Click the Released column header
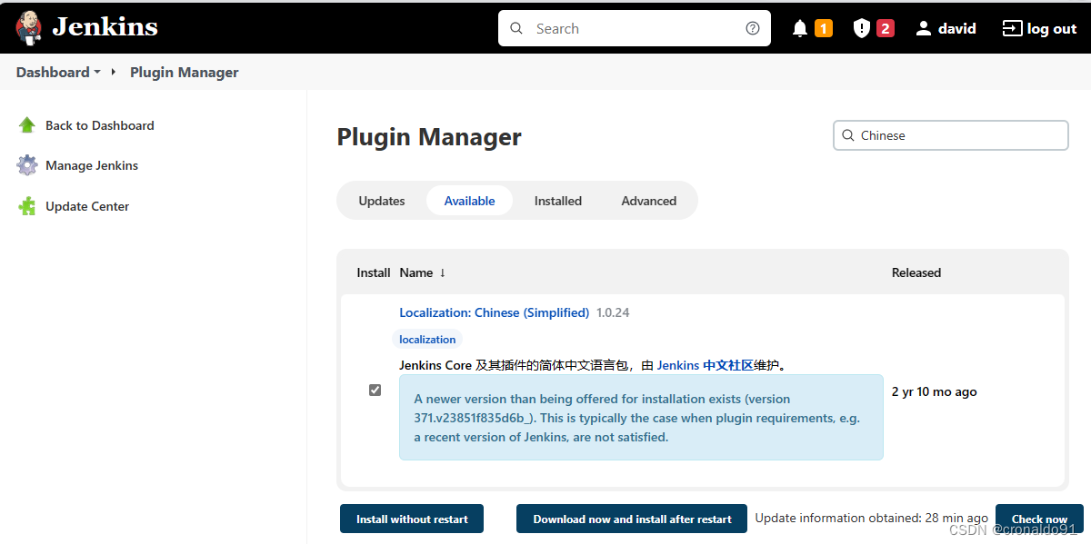Image resolution: width=1091 pixels, height=544 pixels. point(916,272)
